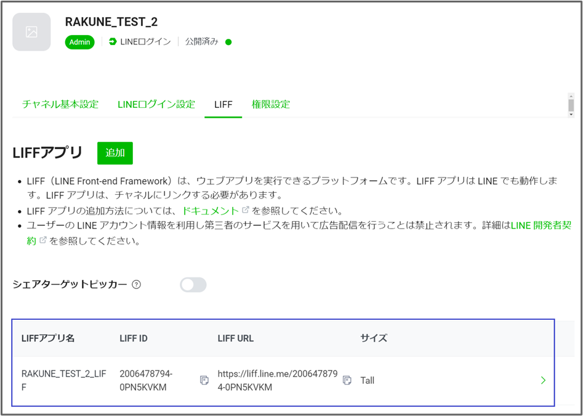The height and width of the screenshot is (416, 583).
Task: Click external link icon after 約
Action: tap(42, 240)
